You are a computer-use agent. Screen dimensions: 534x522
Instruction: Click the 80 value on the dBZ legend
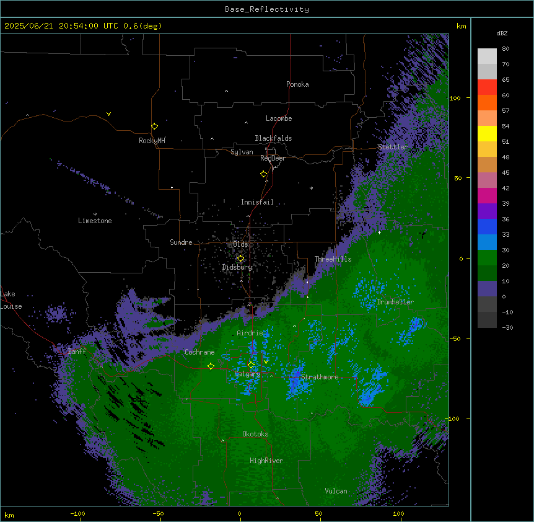pos(506,49)
